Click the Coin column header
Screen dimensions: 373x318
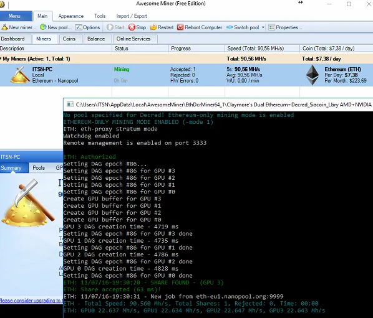(x=336, y=49)
